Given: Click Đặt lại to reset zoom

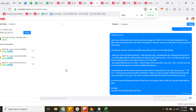Looking at the screenshot, I should point(151,15).
